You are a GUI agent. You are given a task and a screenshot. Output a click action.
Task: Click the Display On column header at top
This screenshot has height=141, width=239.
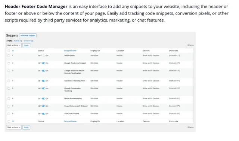[x=95, y=51]
